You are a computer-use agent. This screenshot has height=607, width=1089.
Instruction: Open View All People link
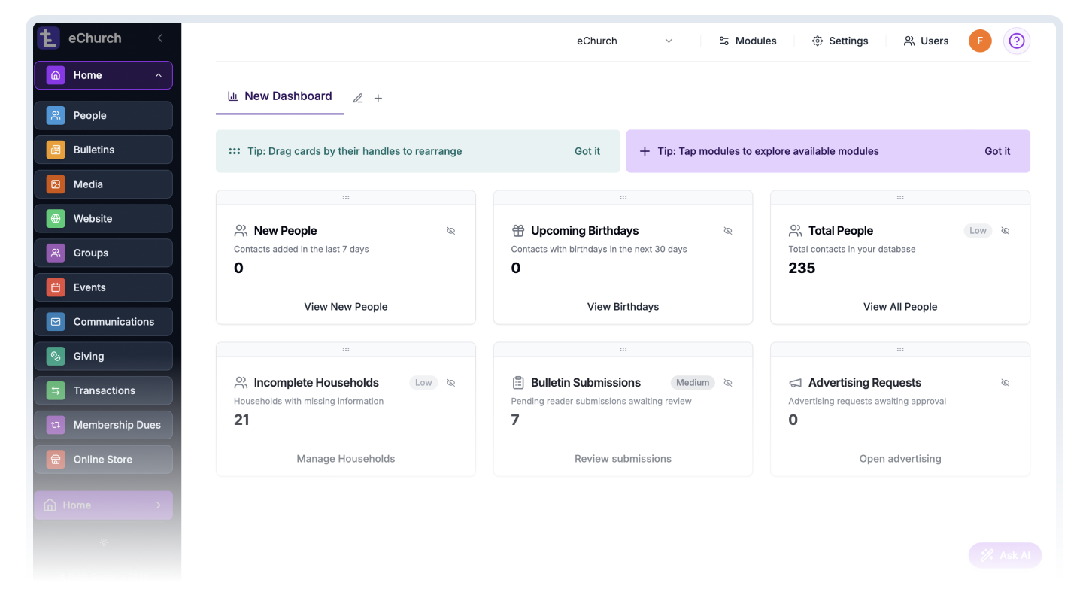point(900,306)
